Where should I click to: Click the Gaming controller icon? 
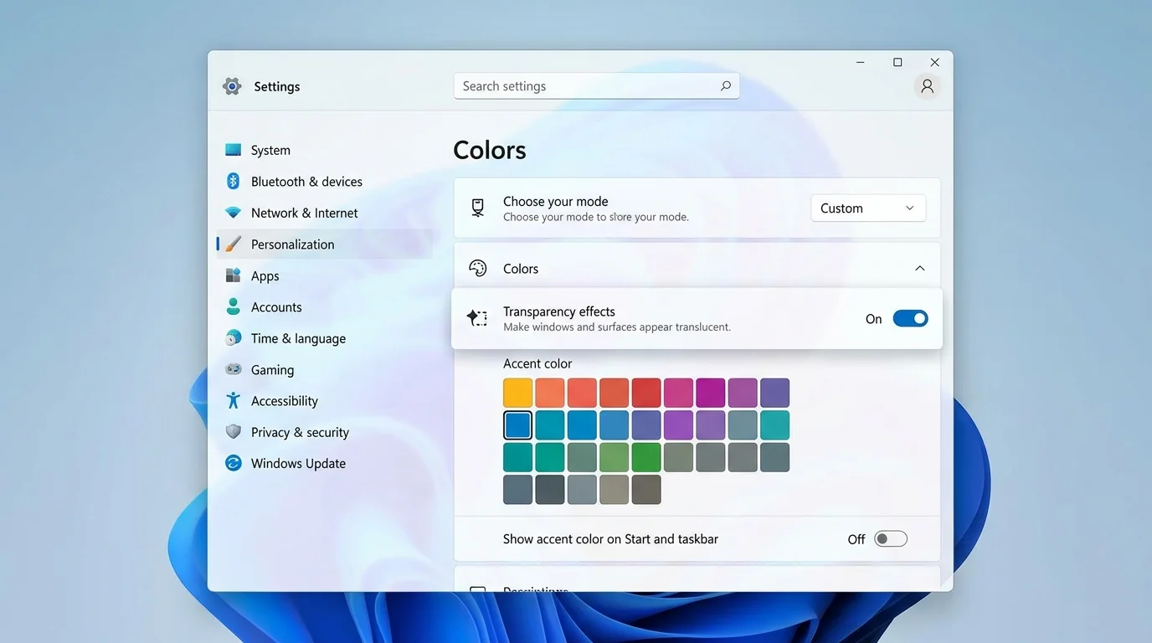point(234,369)
